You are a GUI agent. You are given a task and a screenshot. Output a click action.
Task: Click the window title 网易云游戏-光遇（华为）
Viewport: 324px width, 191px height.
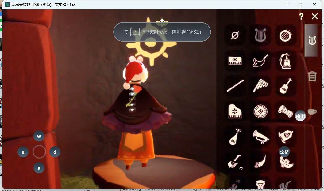coord(32,5)
